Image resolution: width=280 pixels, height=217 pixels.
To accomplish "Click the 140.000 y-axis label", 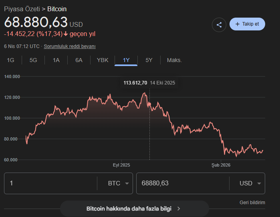I will pos(12,76).
